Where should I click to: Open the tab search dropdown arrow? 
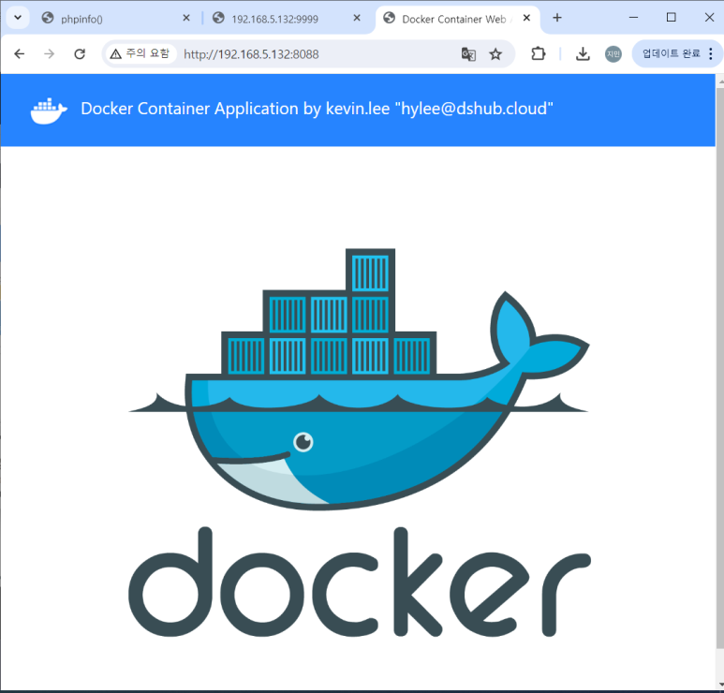[18, 18]
